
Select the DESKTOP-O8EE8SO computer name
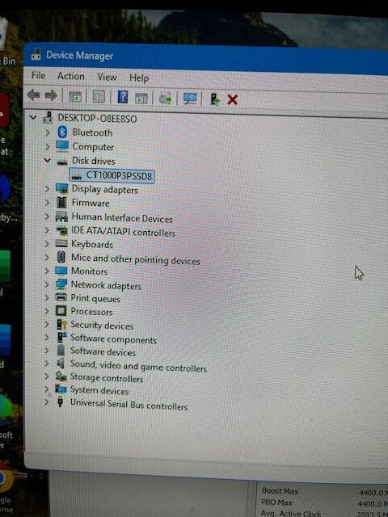[x=97, y=119]
